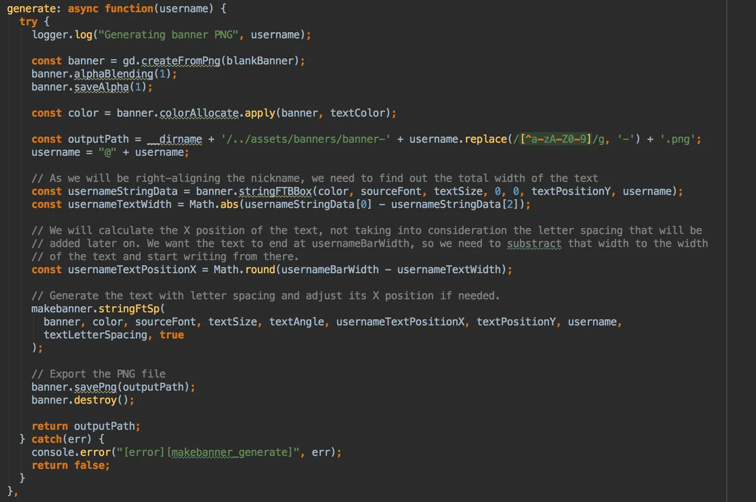Click the 'return outputPath' statement
Image resolution: width=756 pixels, height=502 pixels.
tap(86, 426)
